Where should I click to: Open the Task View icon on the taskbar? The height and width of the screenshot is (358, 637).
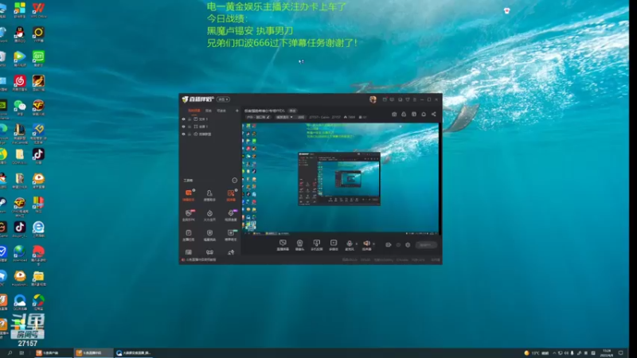pyautogui.click(x=21, y=353)
